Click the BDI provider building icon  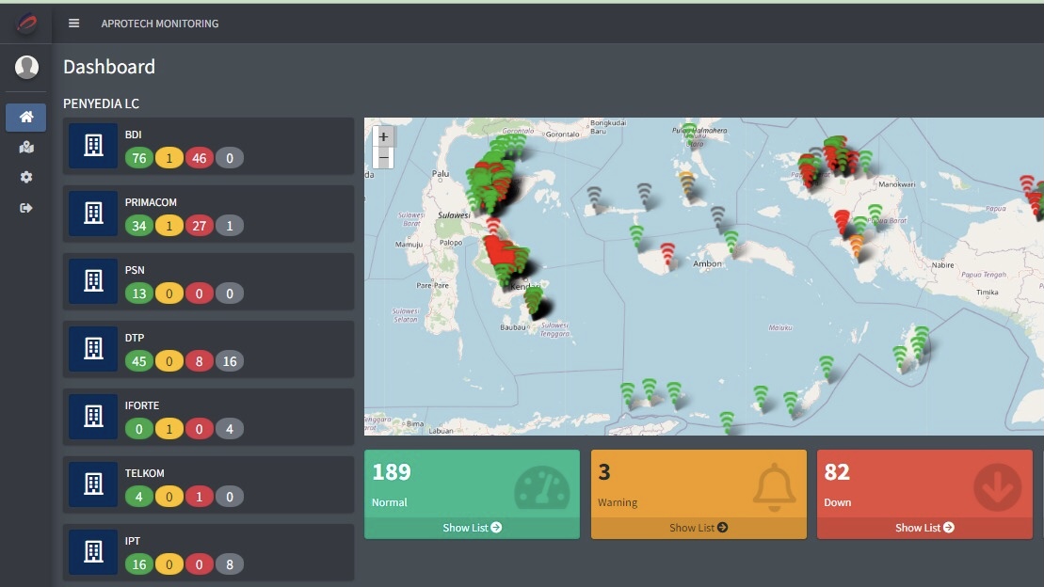pos(93,146)
